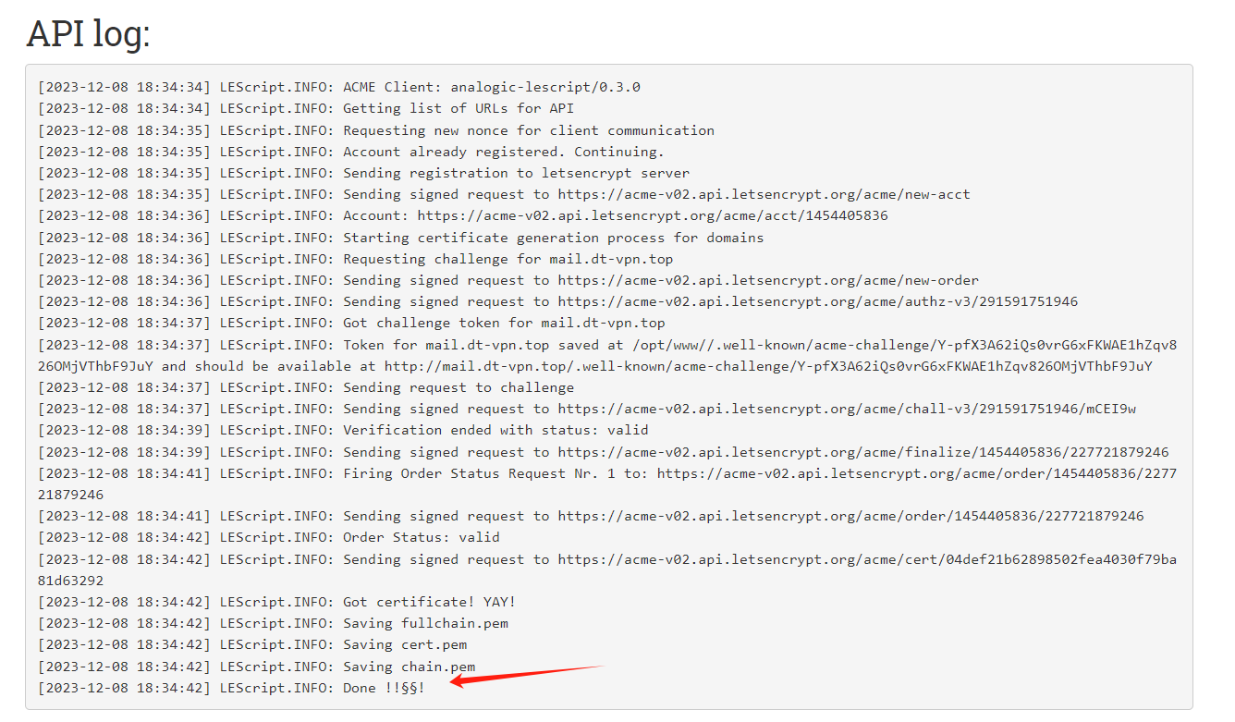Screen dimensions: 1235x722
Task: Click the "Done !!§§!" log message
Action: point(384,688)
